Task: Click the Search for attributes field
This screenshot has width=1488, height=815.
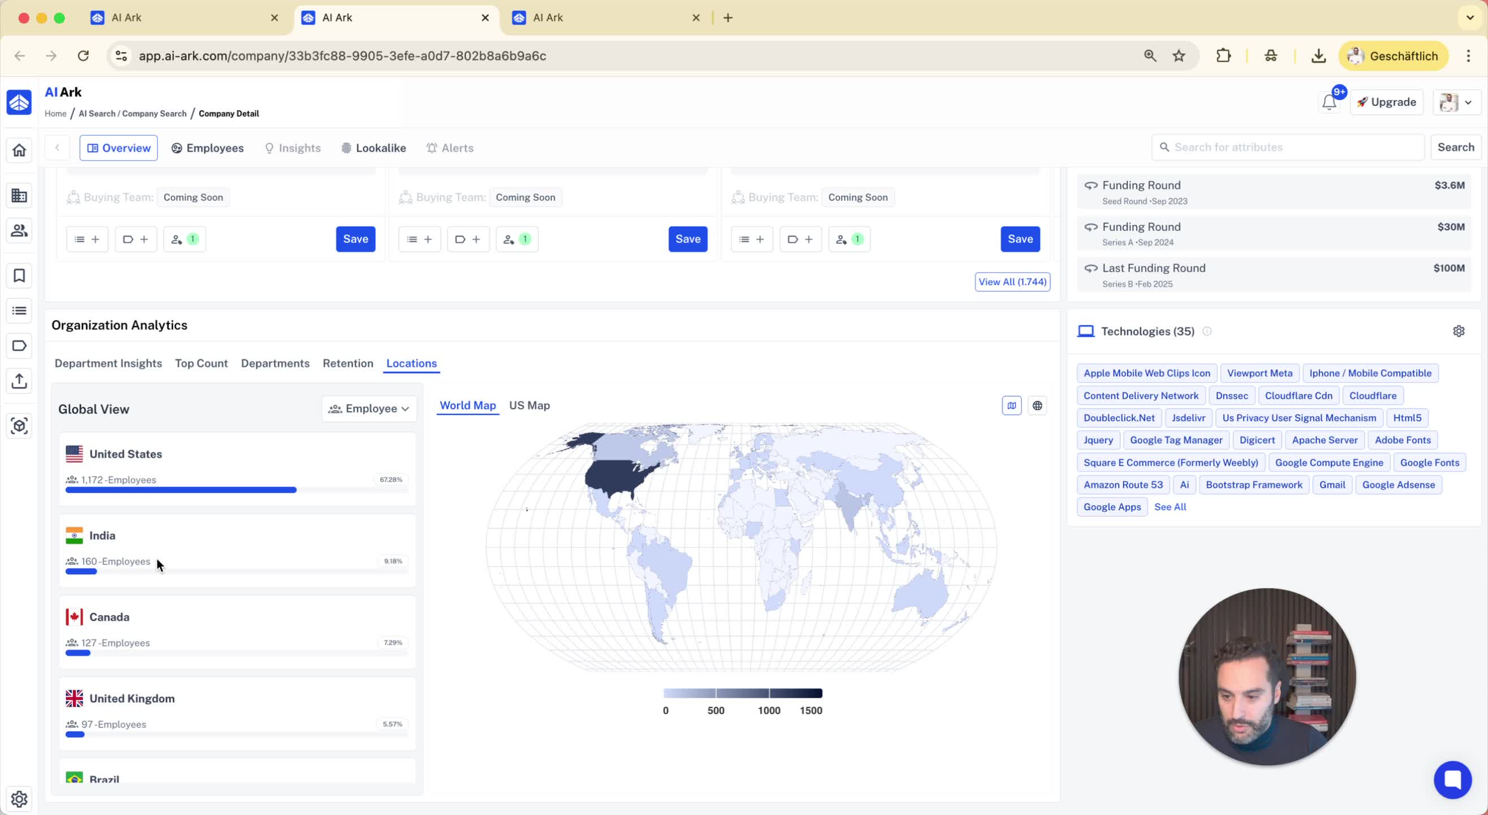Action: (x=1288, y=147)
